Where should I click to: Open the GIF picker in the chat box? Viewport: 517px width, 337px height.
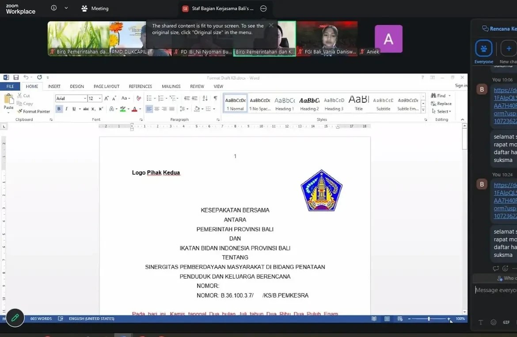[506, 322]
